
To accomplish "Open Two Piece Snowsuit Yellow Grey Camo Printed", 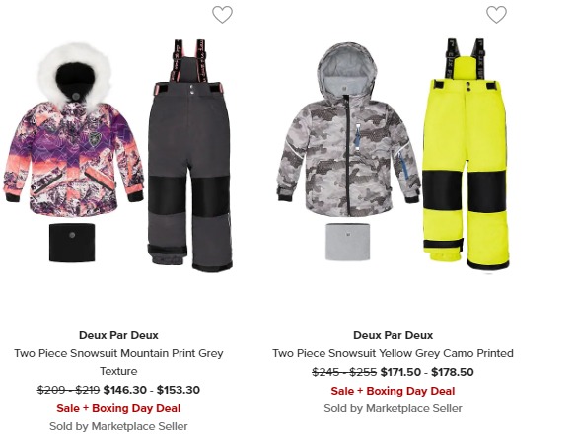I will point(393,353).
